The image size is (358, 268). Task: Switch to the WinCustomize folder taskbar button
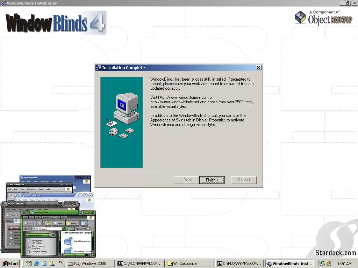pos(190,263)
